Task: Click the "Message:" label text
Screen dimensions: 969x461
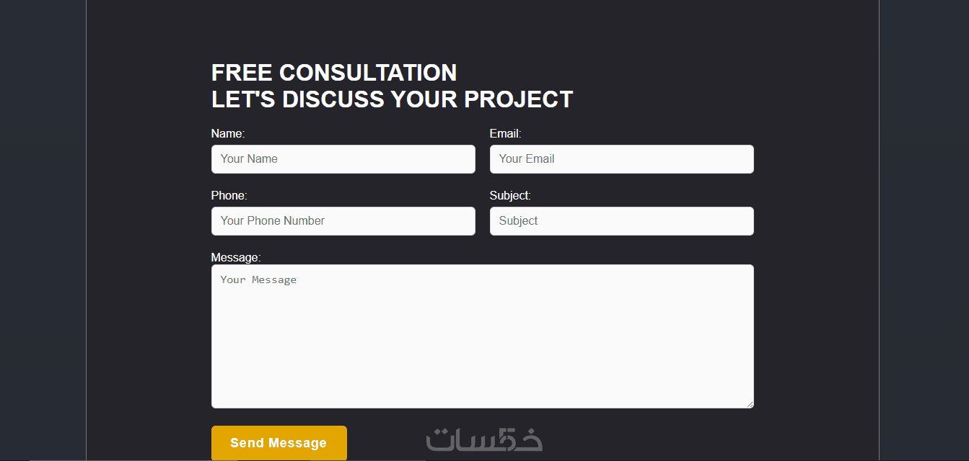Action: [235, 258]
